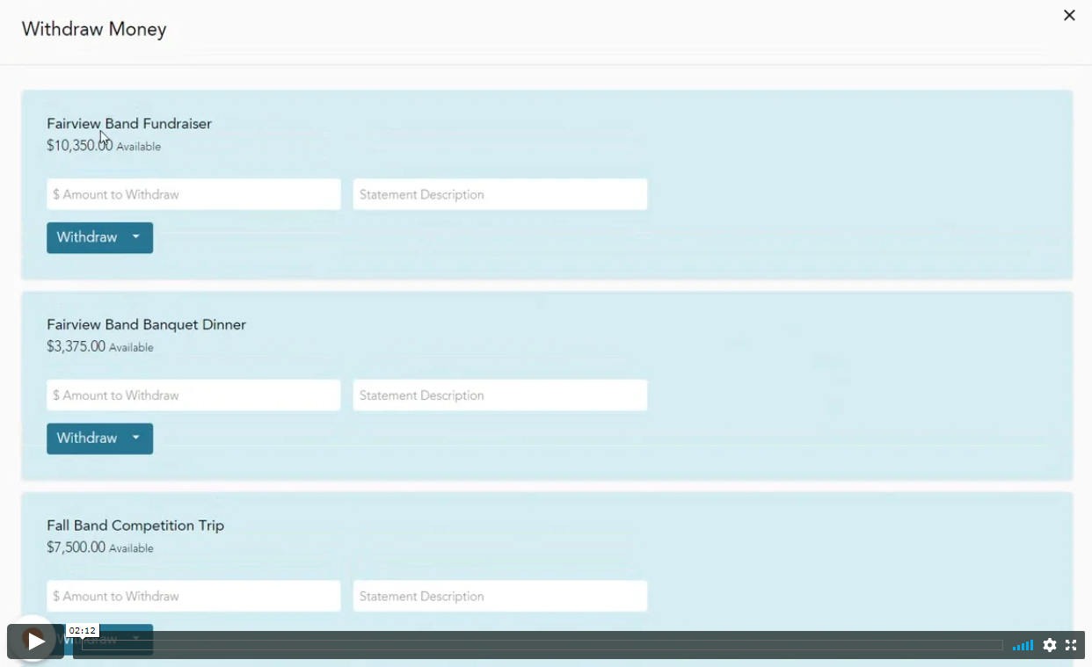Select the Fall Band Competition Trip heading
This screenshot has height=667, width=1092.
[x=135, y=526]
